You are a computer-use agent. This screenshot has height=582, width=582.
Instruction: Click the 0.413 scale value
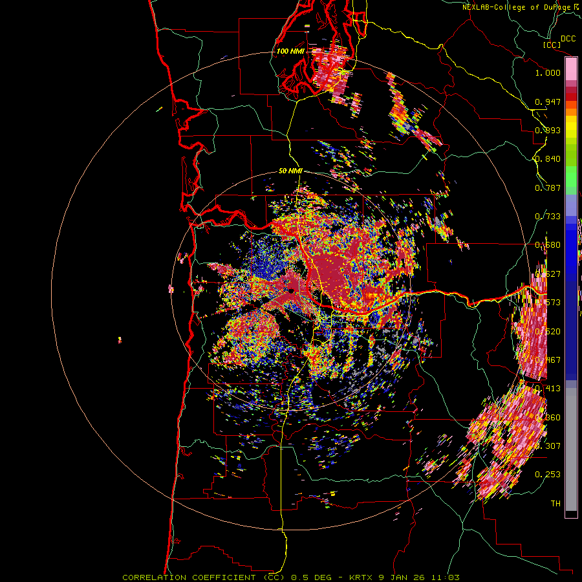pos(548,389)
